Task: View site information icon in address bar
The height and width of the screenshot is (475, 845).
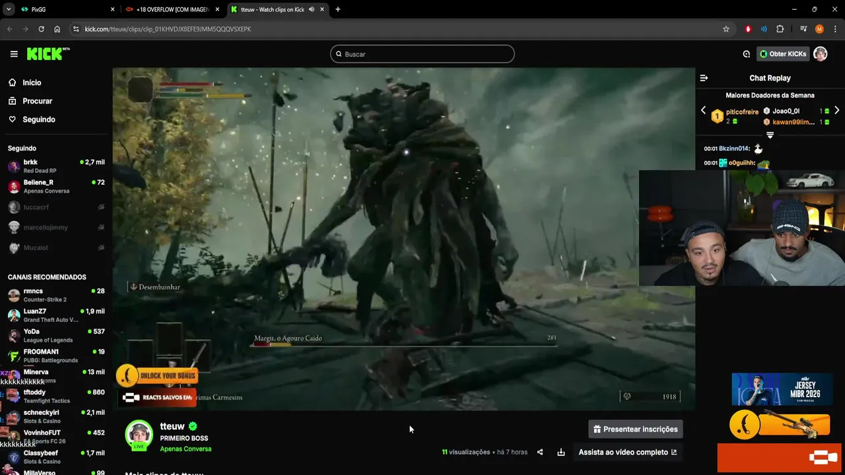Action: click(76, 29)
